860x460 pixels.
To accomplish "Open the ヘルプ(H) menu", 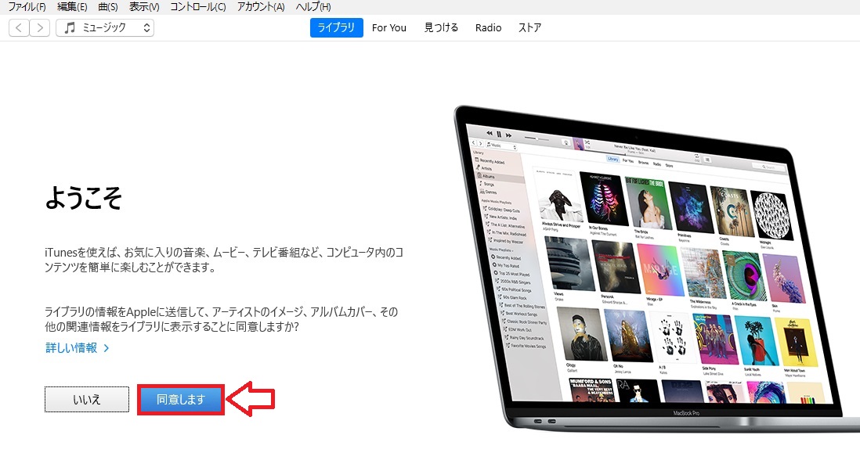I will pyautogui.click(x=313, y=7).
